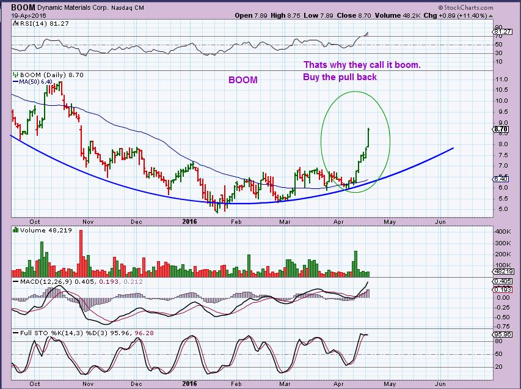Click the 11.0 price axis label
Screen dimensions: 521x389
[x=501, y=79]
